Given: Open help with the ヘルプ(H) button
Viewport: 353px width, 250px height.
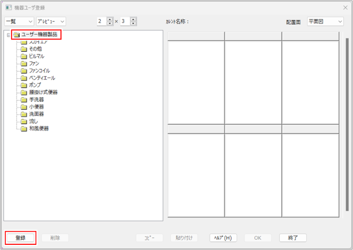Looking at the screenshot, I should [x=222, y=237].
